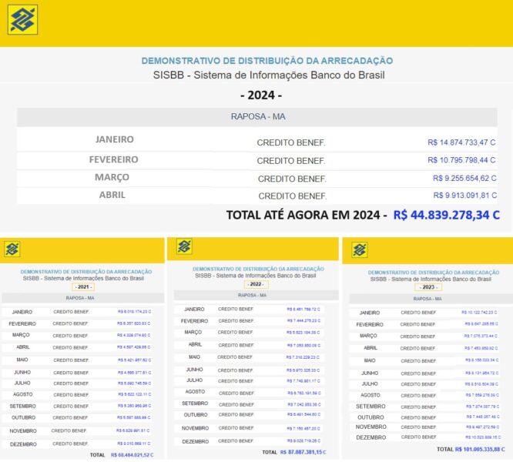Select OUTUBRO in the 2023 table

[370, 417]
